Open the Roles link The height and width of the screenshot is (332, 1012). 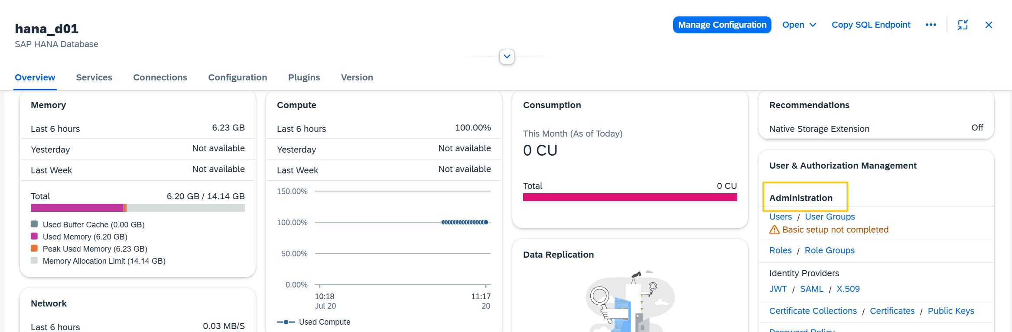pos(781,250)
